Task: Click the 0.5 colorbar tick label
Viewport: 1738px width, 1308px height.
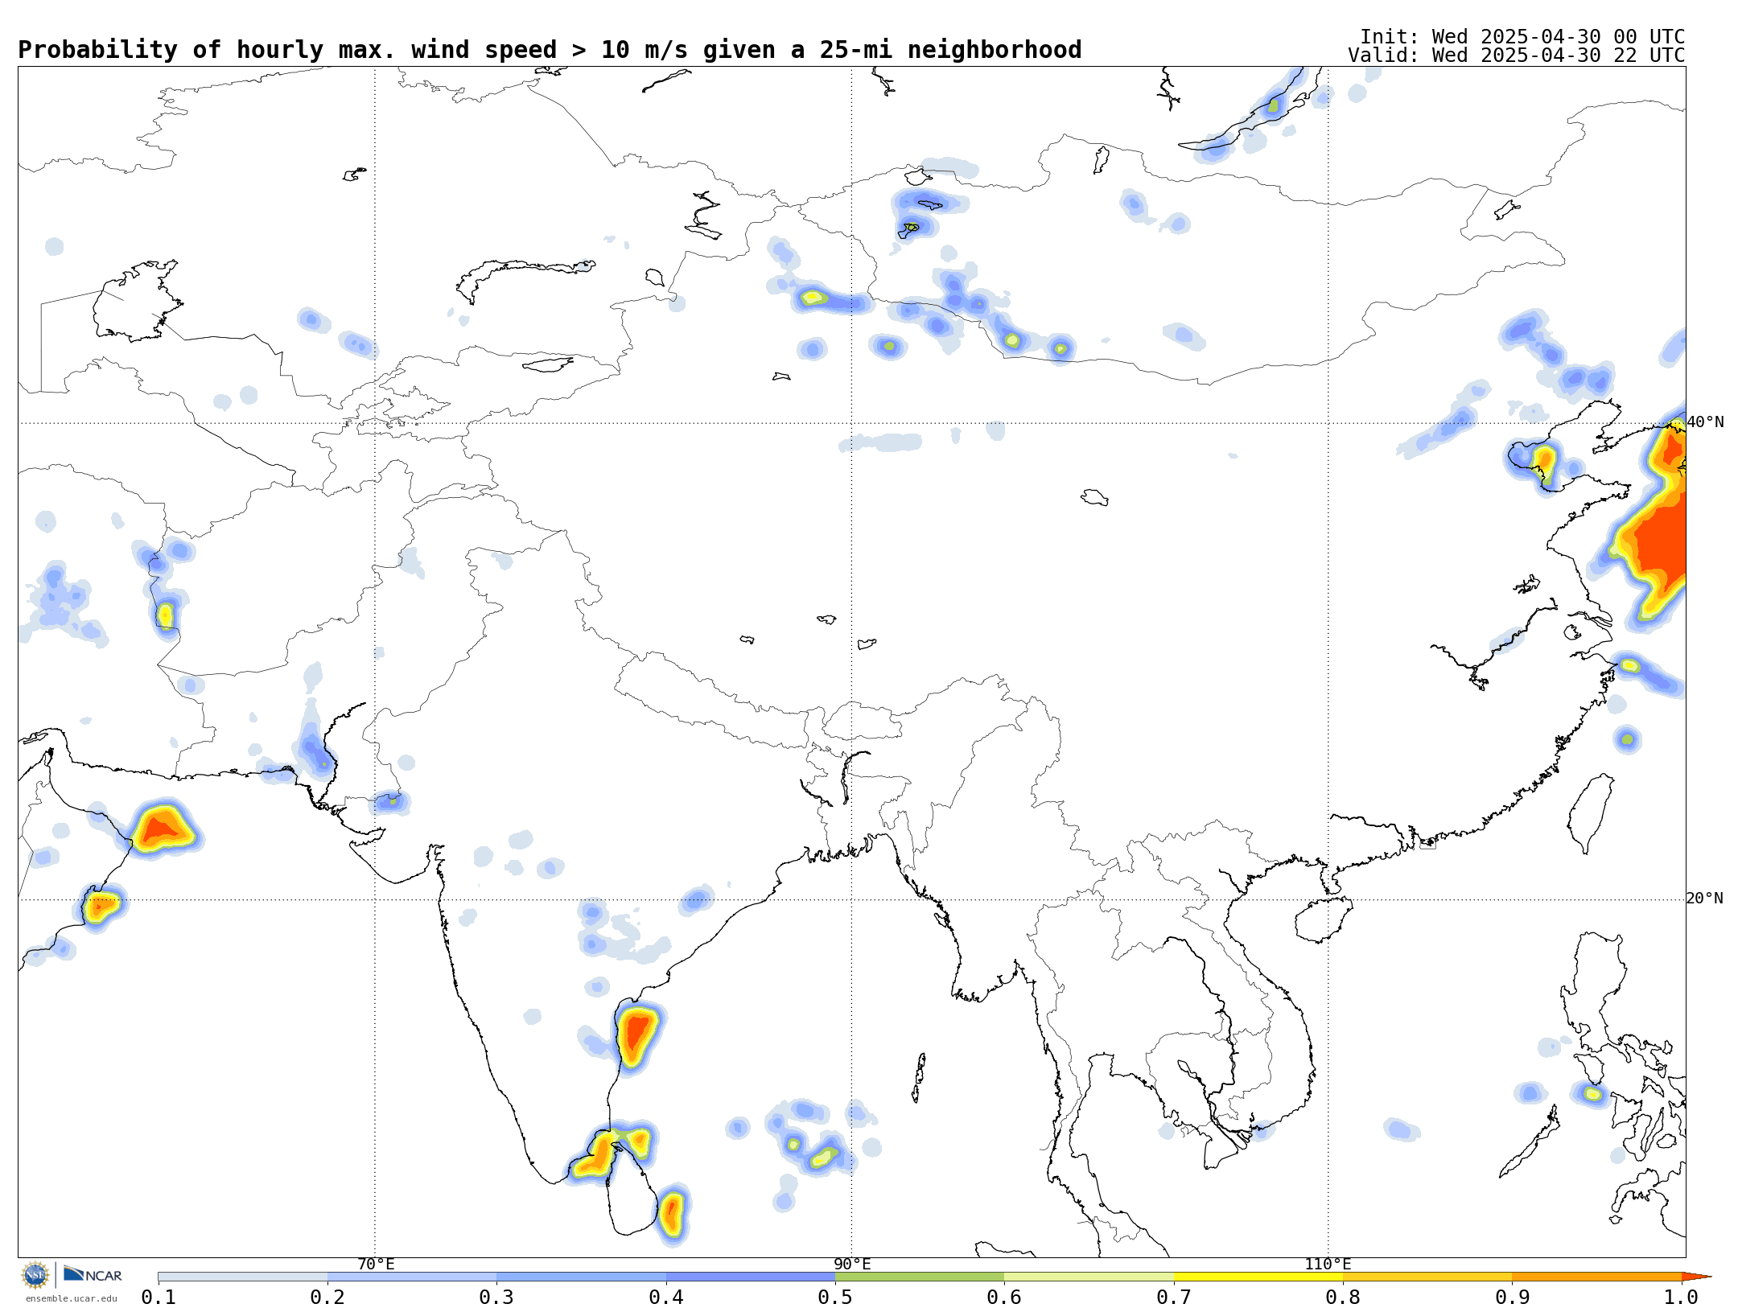Action: point(835,1298)
